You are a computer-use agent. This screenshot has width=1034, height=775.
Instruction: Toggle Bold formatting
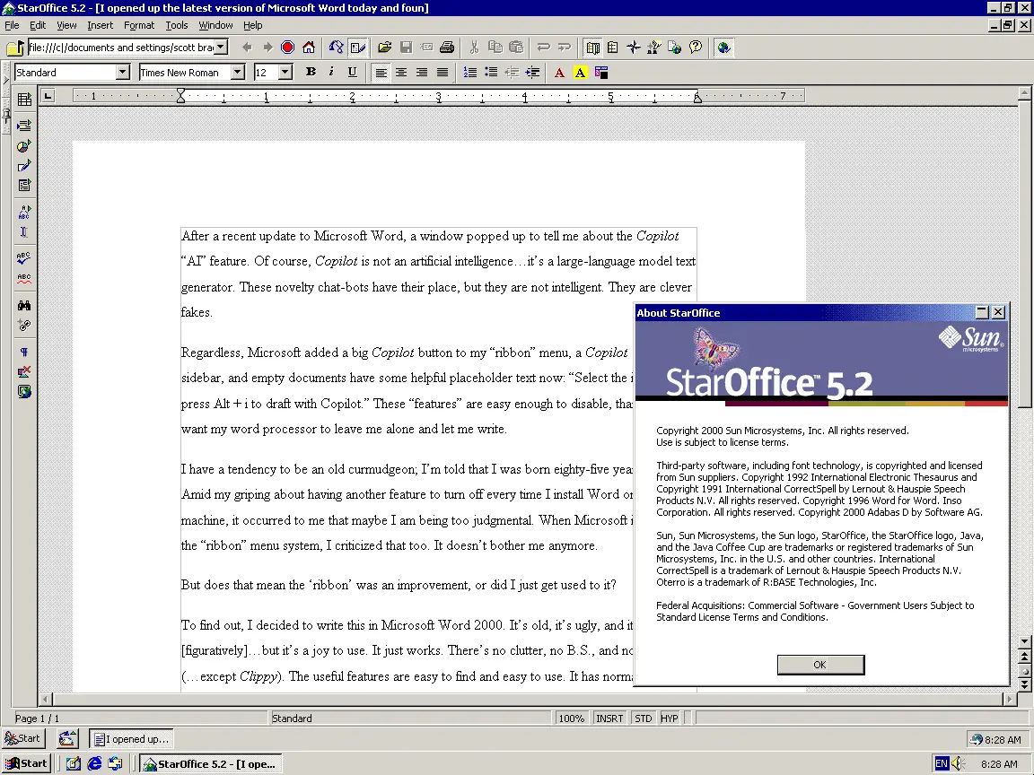(311, 73)
